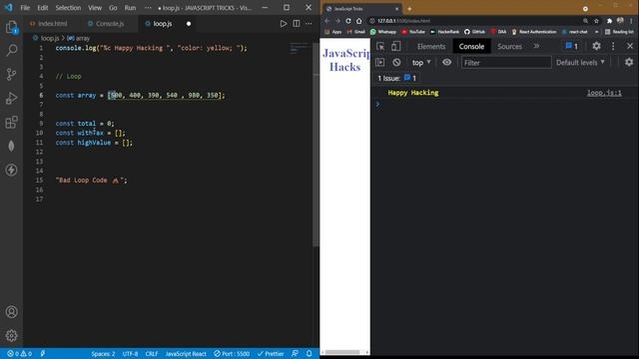Open the Thunder Client lightning icon view
Viewport: 639px width, 359px height.
pos(11,170)
